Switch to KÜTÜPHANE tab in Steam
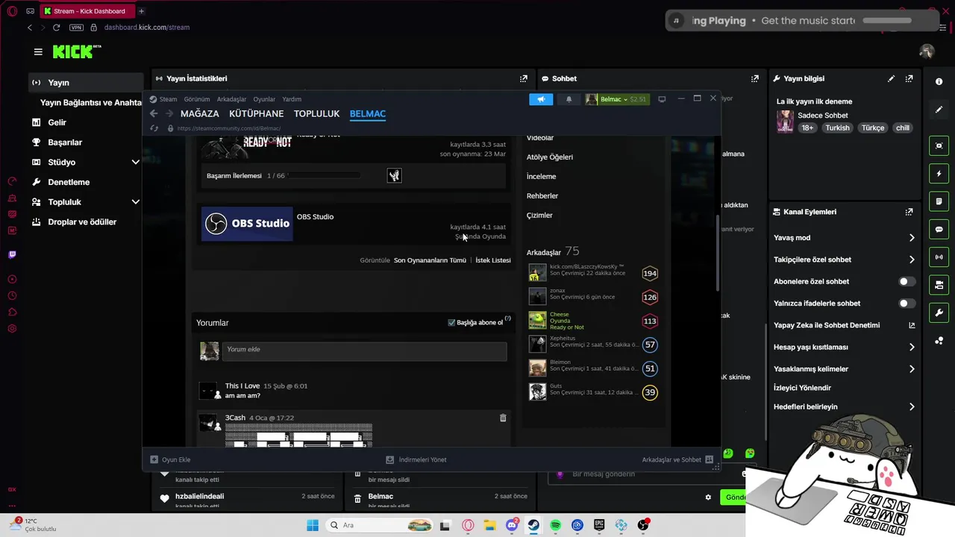The width and height of the screenshot is (955, 537). pyautogui.click(x=256, y=114)
